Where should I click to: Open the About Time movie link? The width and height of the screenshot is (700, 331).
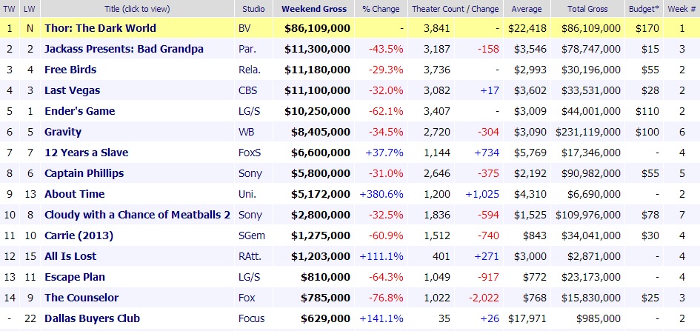click(x=74, y=194)
